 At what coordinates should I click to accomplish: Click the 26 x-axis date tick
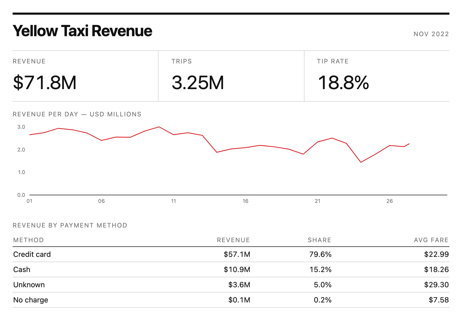point(390,201)
